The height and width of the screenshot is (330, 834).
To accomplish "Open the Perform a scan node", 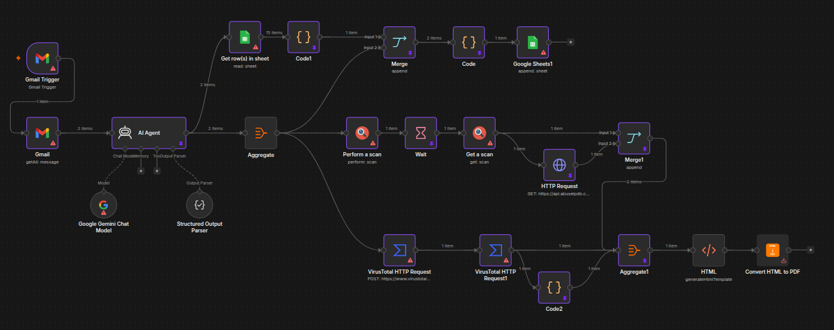I will coord(362,133).
